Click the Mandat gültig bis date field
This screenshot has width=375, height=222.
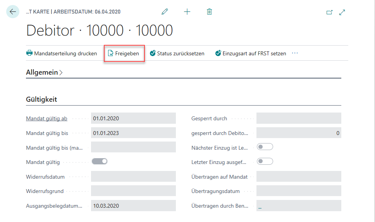tap(133, 133)
